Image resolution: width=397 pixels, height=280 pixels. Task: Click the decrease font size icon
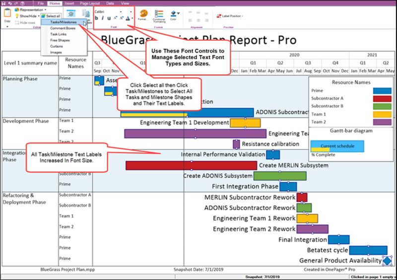pyautogui.click(x=115, y=18)
